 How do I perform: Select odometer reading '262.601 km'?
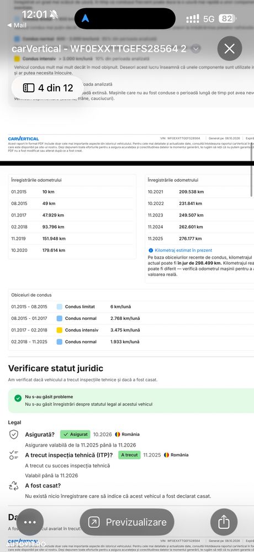(x=191, y=227)
